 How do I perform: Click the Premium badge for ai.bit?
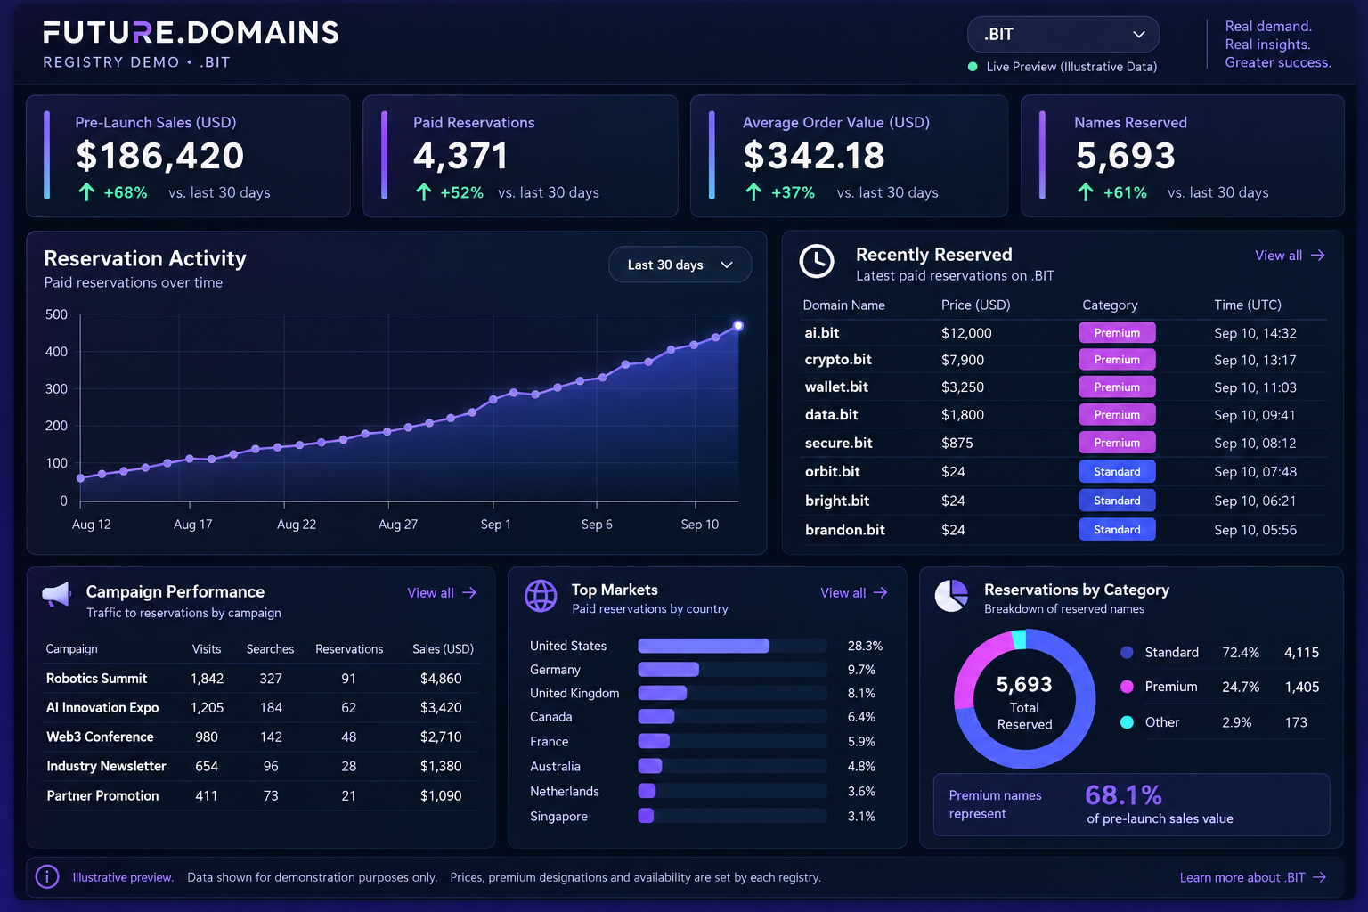point(1117,333)
